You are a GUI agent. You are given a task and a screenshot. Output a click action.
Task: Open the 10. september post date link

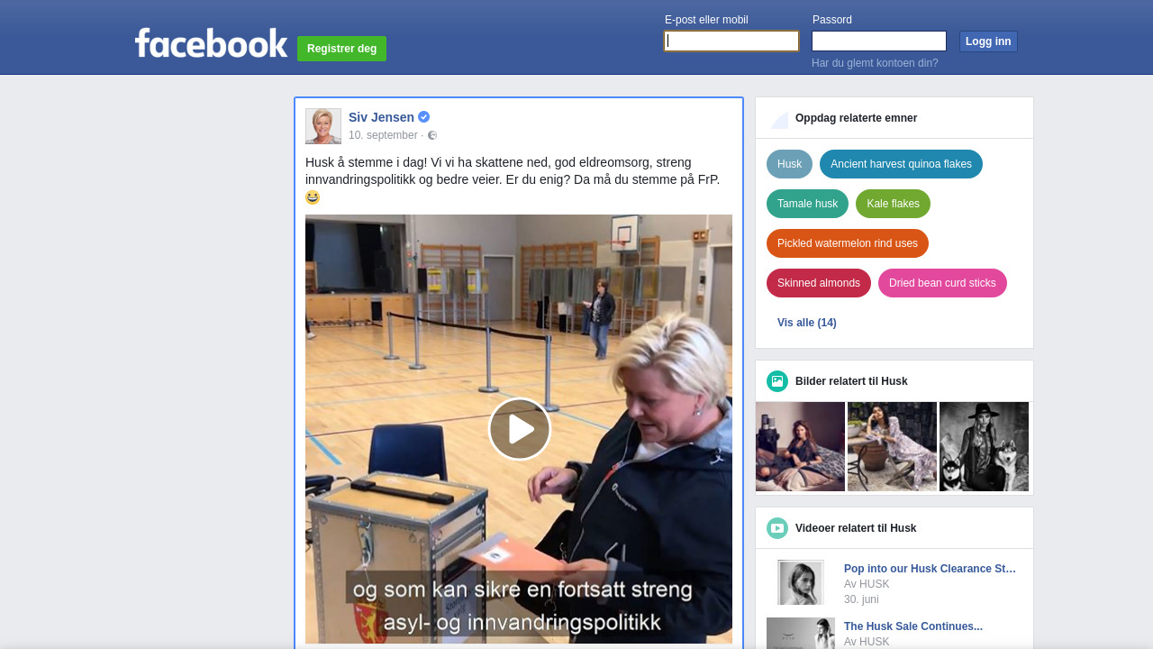383,135
